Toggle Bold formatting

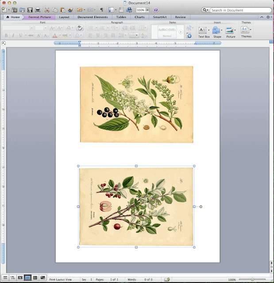(x=6, y=35)
